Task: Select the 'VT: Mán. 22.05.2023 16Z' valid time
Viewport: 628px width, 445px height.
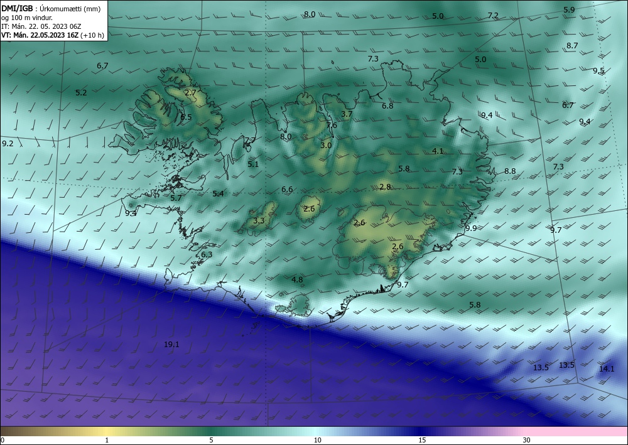Action: [x=40, y=35]
